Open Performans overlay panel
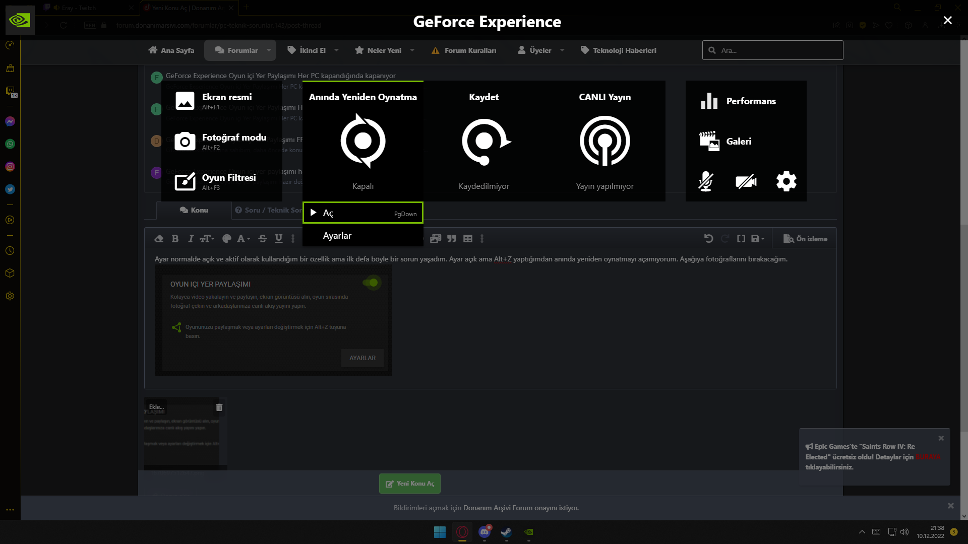968x544 pixels. [738, 101]
